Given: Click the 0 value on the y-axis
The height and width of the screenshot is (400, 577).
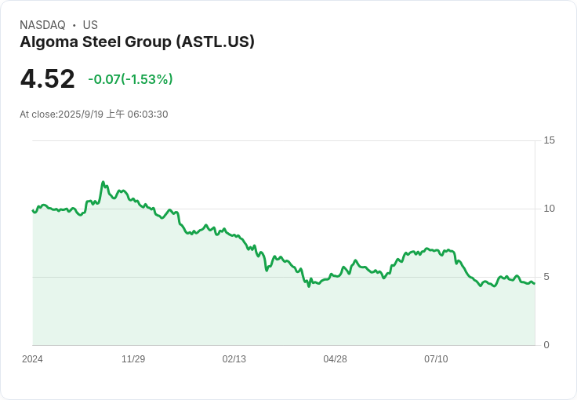Looking at the screenshot, I should pyautogui.click(x=546, y=345).
